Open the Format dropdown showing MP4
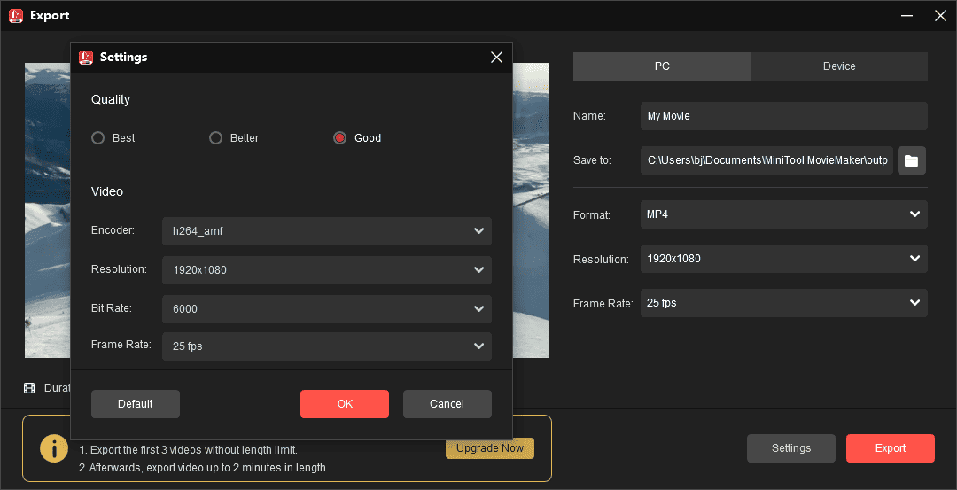Viewport: 957px width, 490px height. point(783,214)
